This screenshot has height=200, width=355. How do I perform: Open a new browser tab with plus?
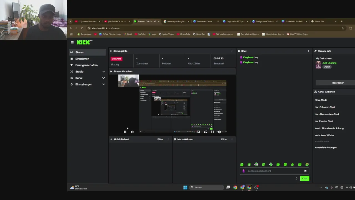point(341,21)
